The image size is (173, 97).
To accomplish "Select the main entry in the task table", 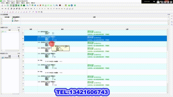I will [x=15, y=19].
